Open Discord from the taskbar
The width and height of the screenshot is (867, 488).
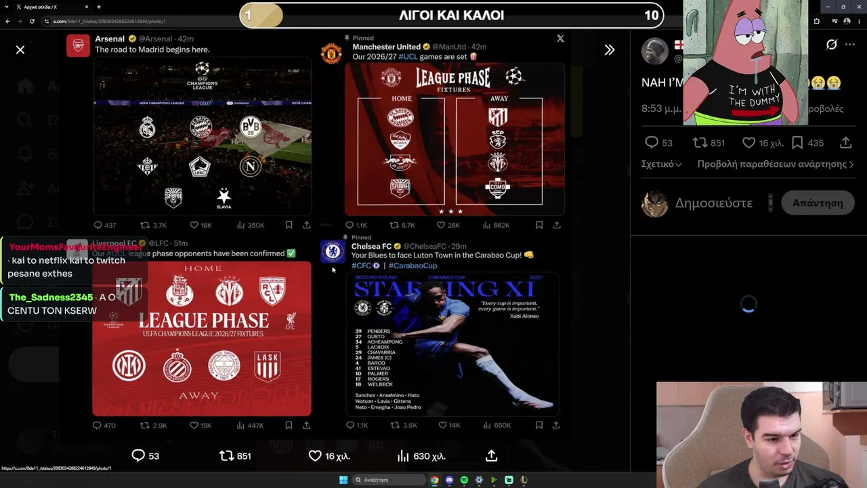coord(449,480)
